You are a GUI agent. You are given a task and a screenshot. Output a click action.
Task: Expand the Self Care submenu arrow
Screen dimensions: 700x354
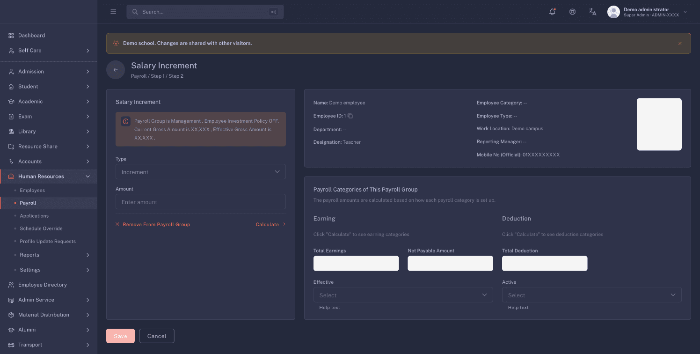click(x=87, y=51)
